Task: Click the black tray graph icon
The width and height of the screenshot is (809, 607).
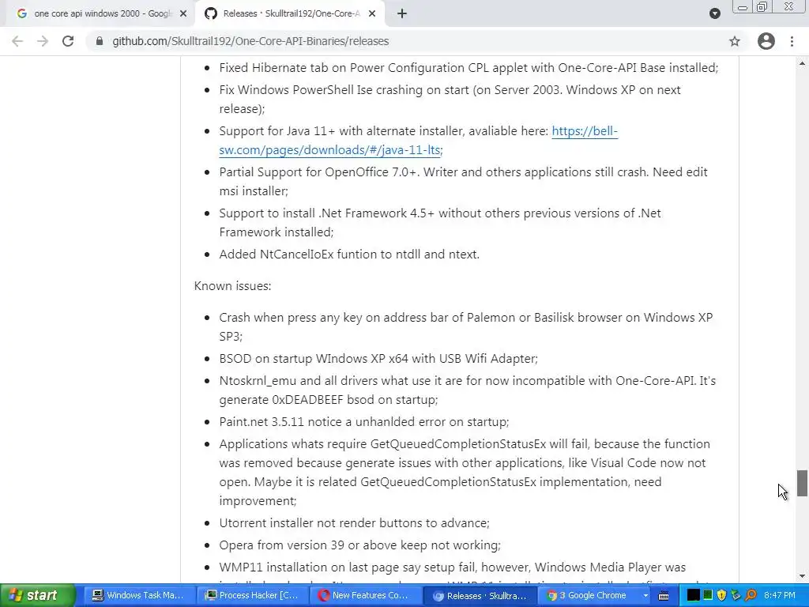Action: pos(694,595)
